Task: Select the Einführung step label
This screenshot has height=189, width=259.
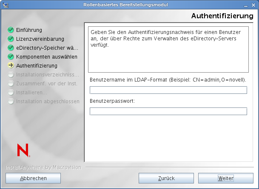Action: (29, 30)
